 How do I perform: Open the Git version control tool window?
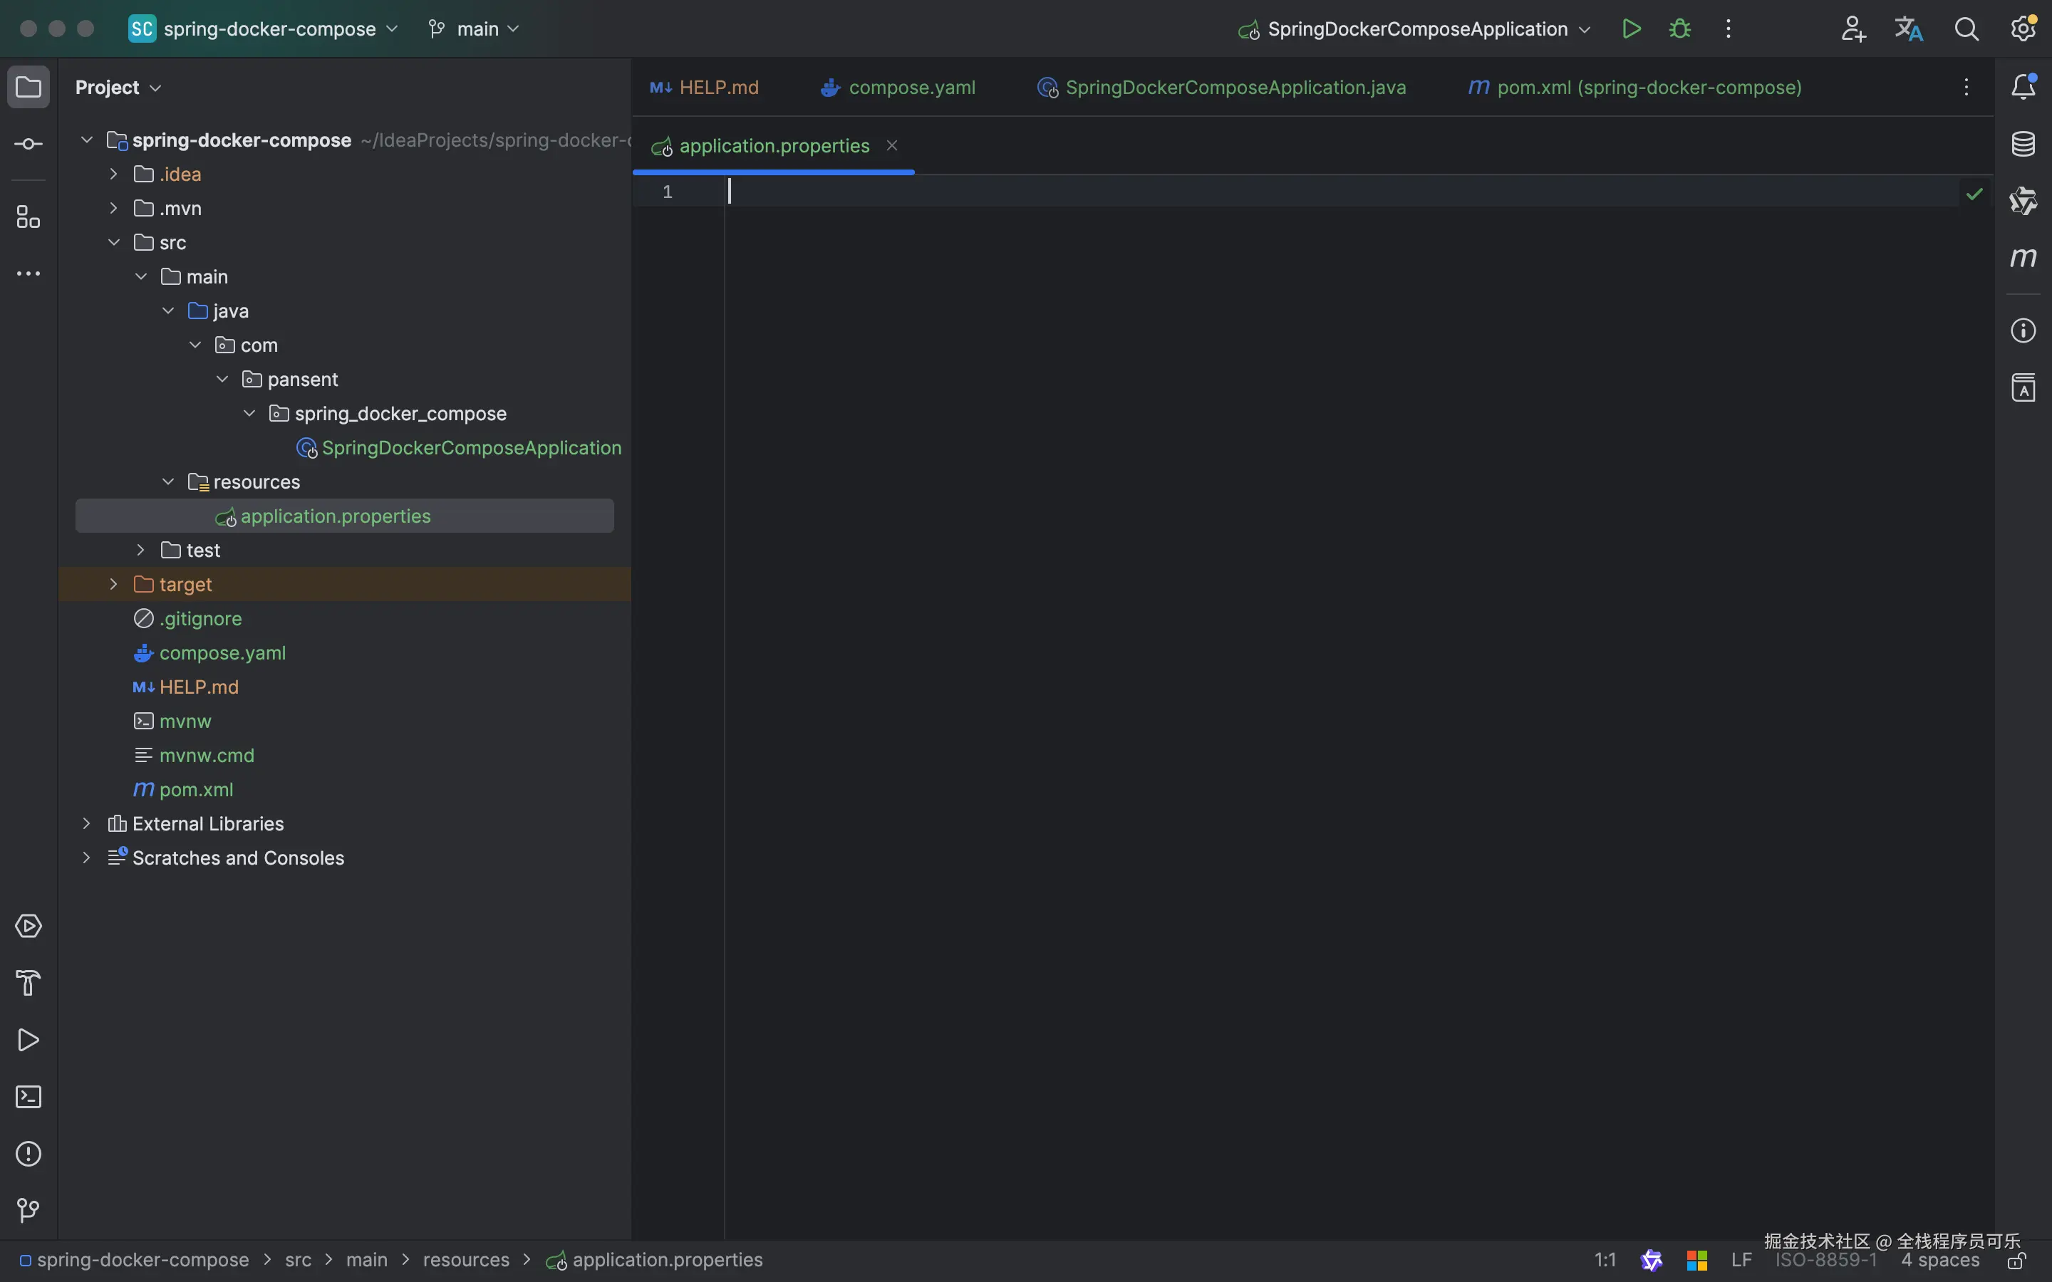pyautogui.click(x=28, y=1211)
